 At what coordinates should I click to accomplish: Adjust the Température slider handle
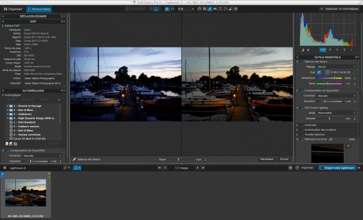tap(335, 78)
